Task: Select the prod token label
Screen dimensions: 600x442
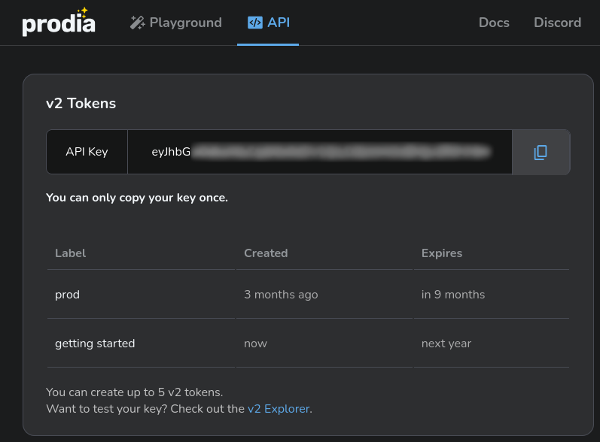Action: point(67,295)
